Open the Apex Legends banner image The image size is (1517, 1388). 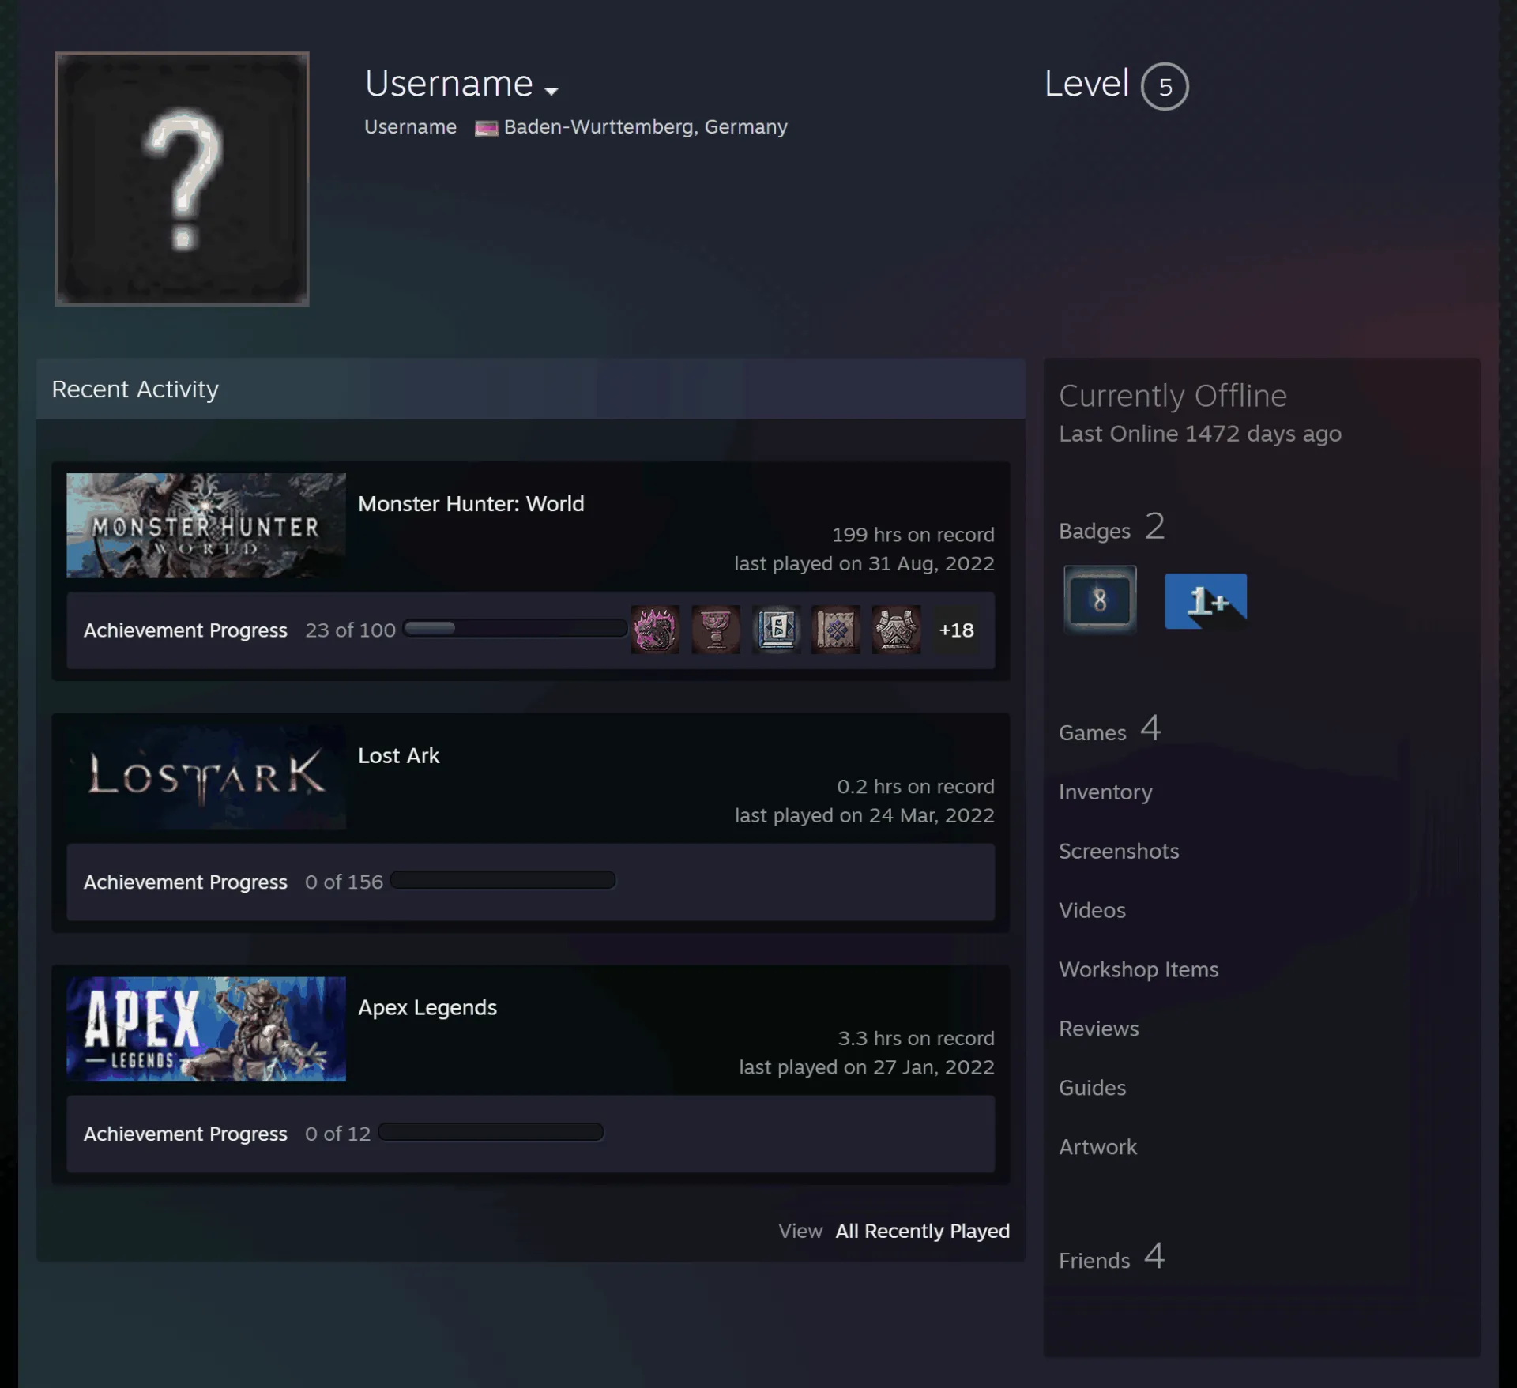point(206,1029)
